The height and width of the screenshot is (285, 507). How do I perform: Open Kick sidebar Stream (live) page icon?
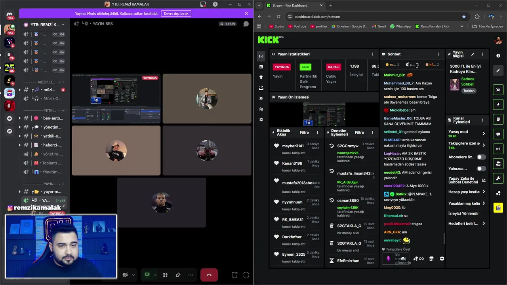coord(261,56)
